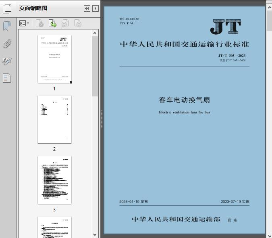This screenshot has height=238, width=272.
Task: Open the Bookmarks panel
Action: (7, 26)
